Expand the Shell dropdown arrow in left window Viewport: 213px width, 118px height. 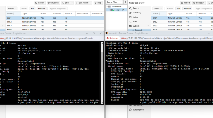(72, 3)
